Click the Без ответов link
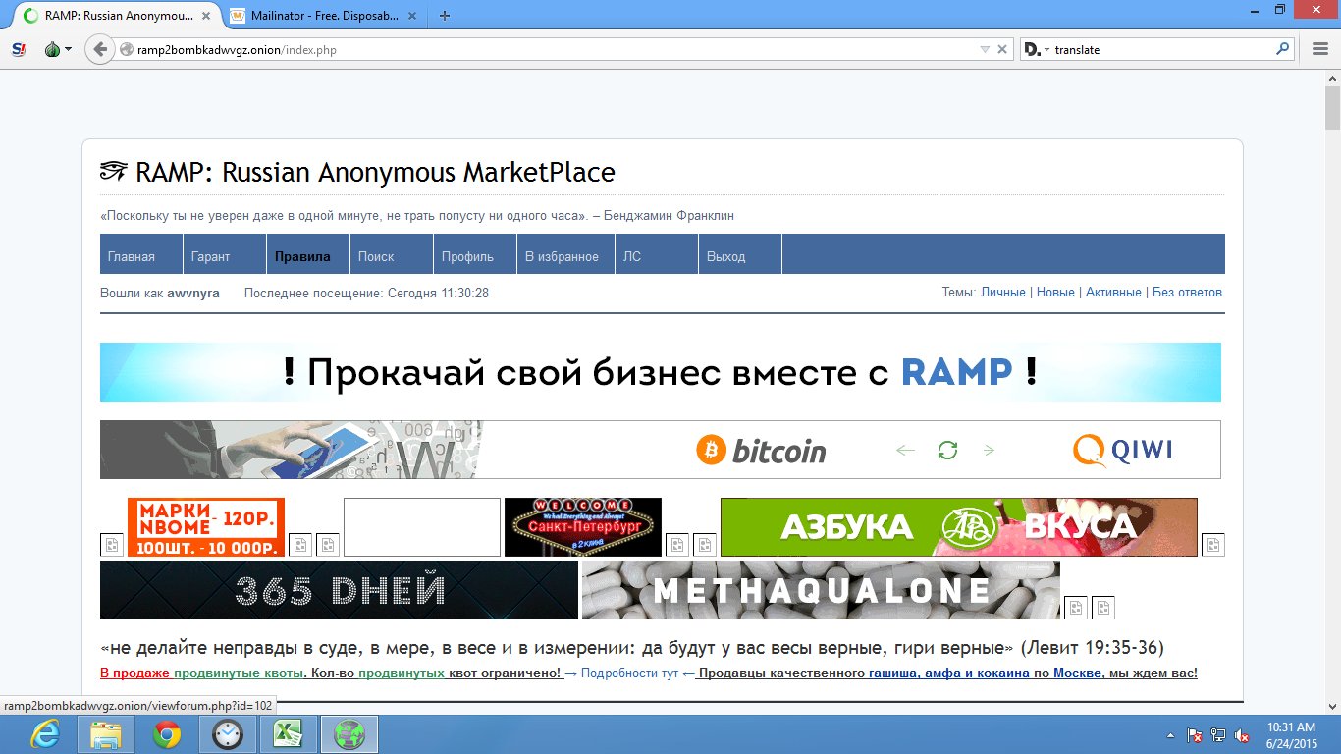 (x=1187, y=293)
